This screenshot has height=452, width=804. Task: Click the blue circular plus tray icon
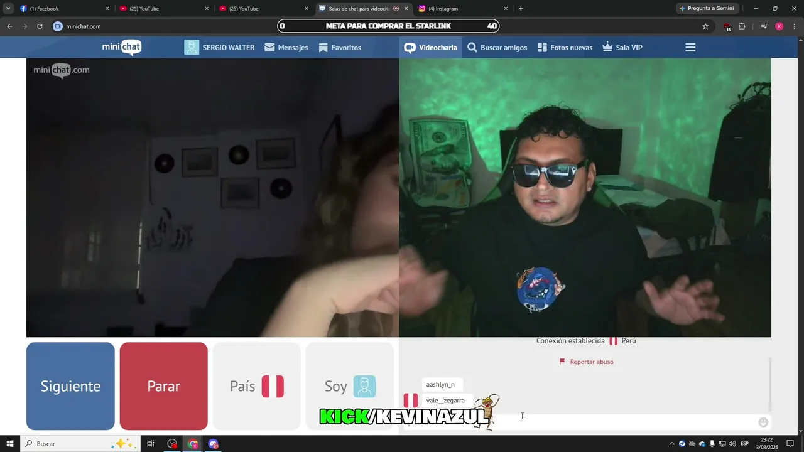pyautogui.click(x=682, y=444)
